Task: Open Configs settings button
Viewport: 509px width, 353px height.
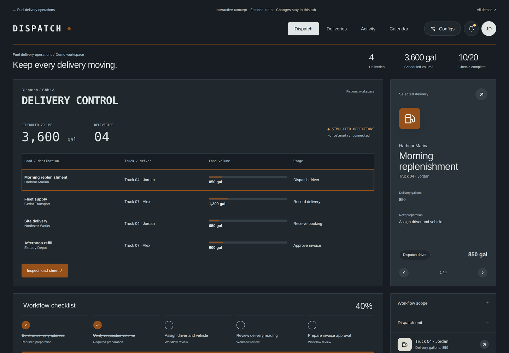Action: (443, 29)
